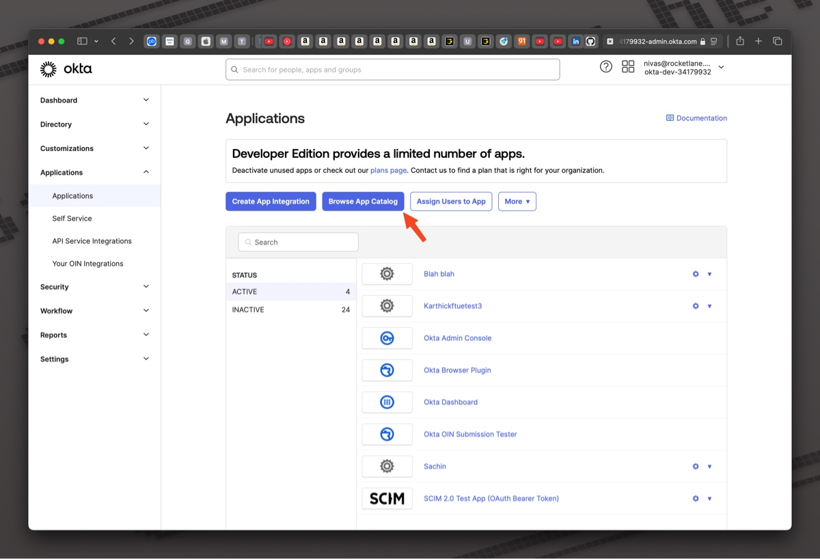Click the Documentation book icon
The image size is (820, 559).
670,118
